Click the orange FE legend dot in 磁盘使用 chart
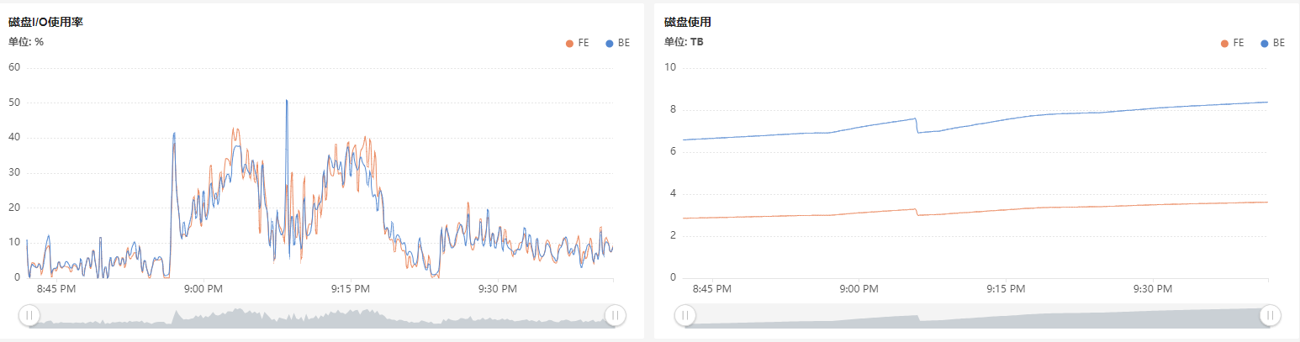This screenshot has height=342, width=1300. pyautogui.click(x=1224, y=43)
